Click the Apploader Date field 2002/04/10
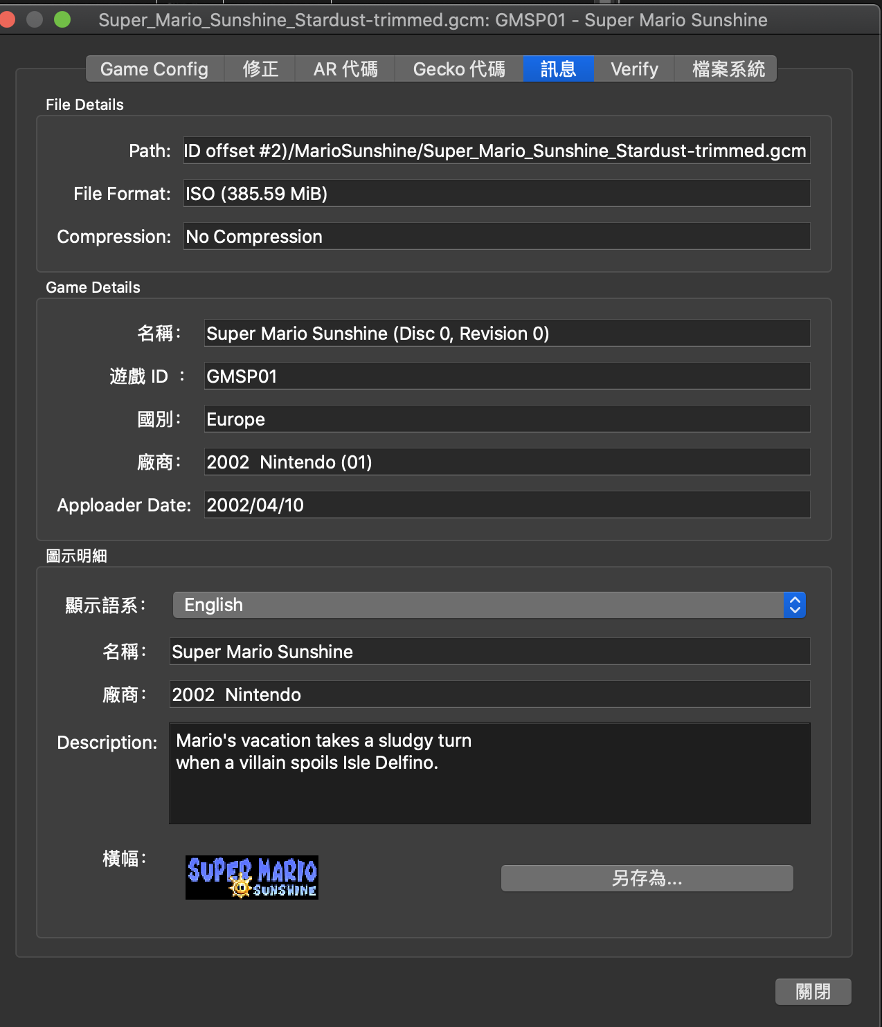 click(x=507, y=505)
